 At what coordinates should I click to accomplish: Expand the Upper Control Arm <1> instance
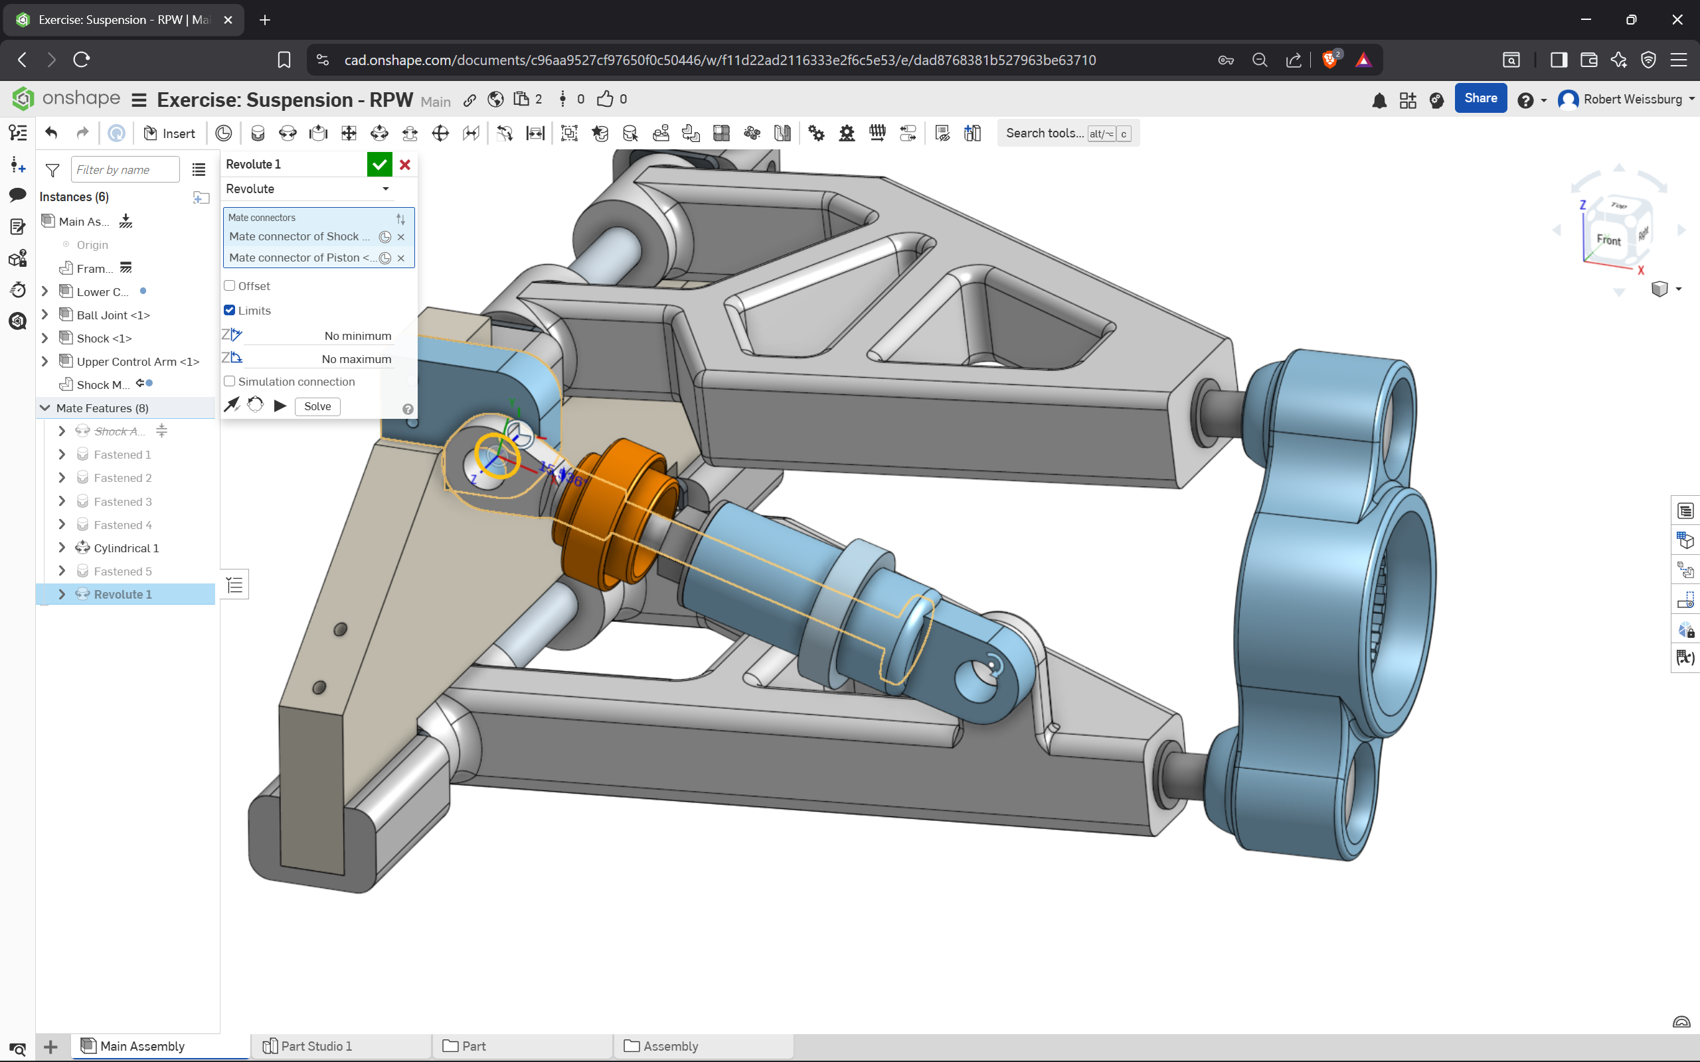(x=45, y=361)
